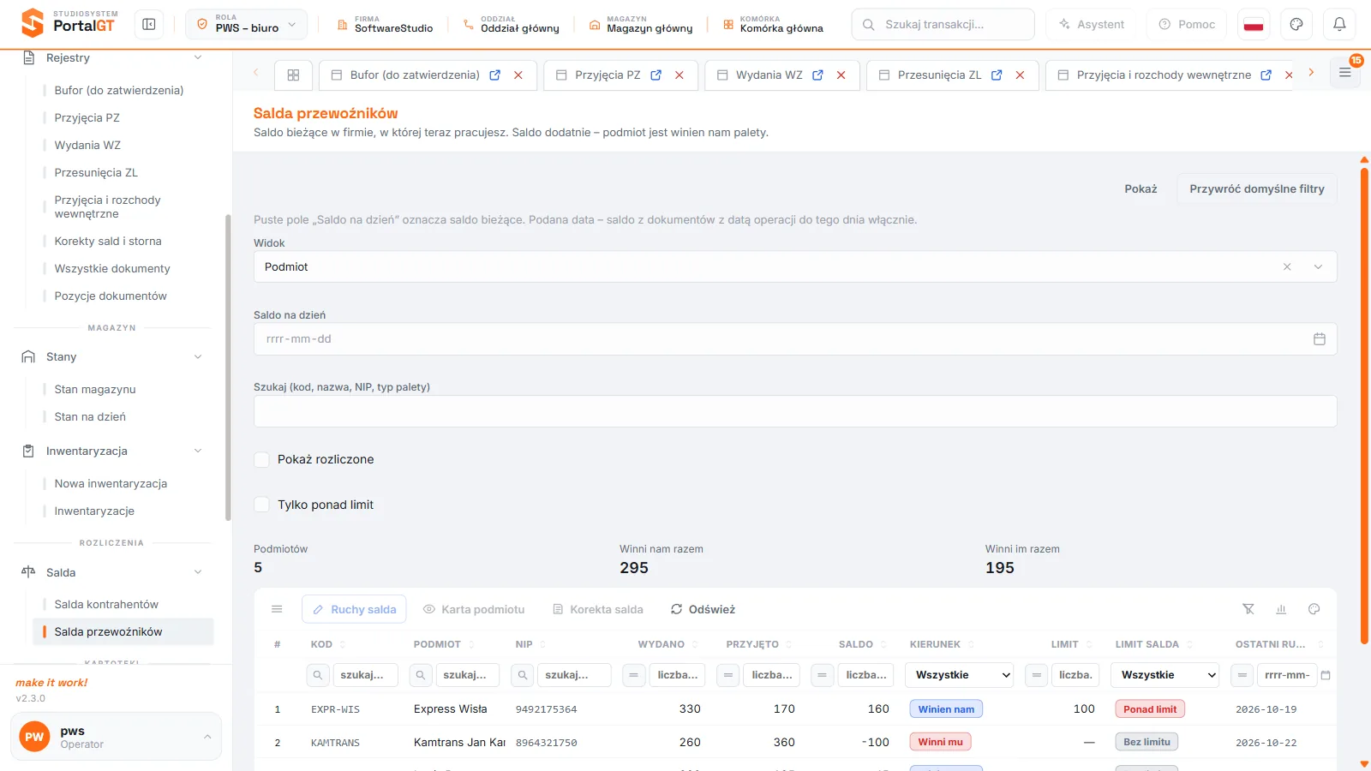The height and width of the screenshot is (771, 1371).
Task: Open the KIERUNEK Wszystkie filter dropdown
Action: pos(959,675)
